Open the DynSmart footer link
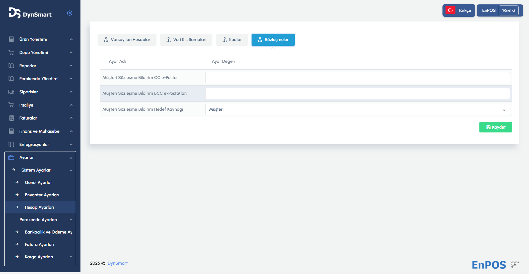This screenshot has width=529, height=274. click(x=118, y=263)
